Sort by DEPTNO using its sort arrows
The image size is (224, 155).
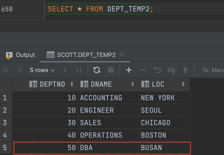point(72,84)
